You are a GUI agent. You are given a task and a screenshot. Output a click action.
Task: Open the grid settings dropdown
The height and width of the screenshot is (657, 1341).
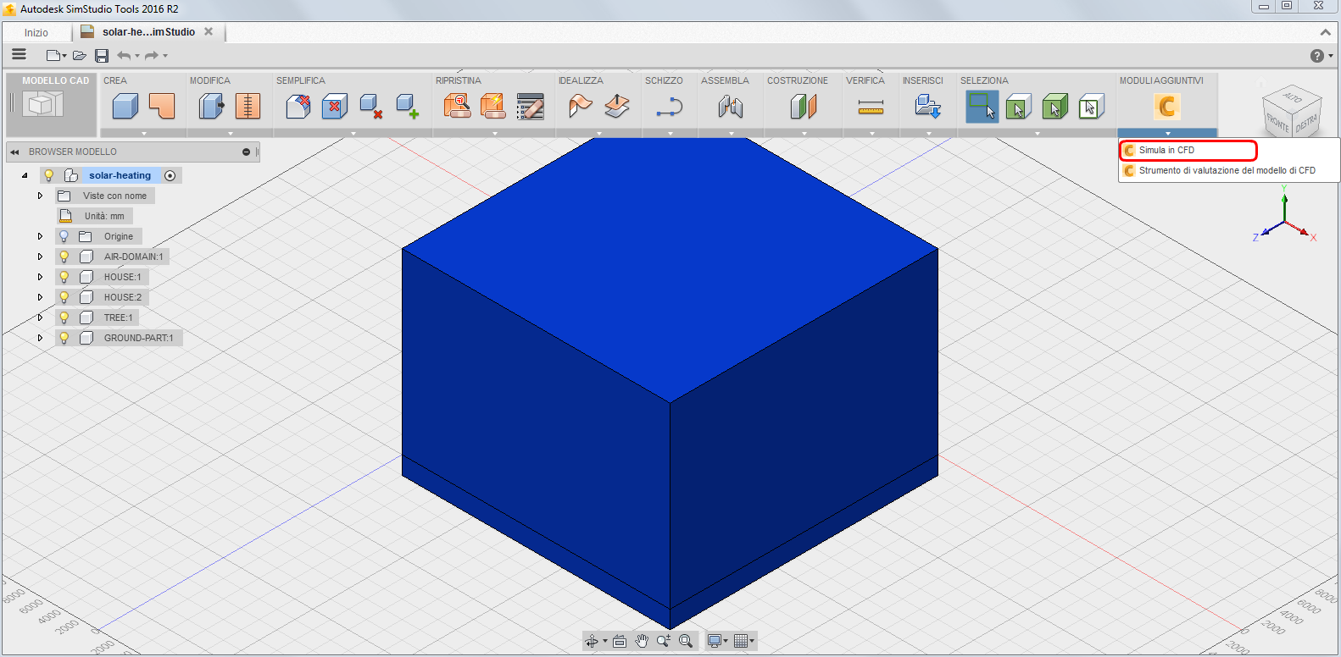tap(744, 641)
